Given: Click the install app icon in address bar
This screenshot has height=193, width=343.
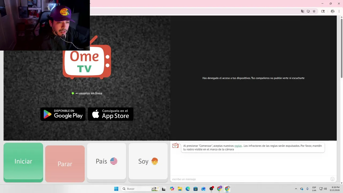Looking at the screenshot, I should point(308,11).
